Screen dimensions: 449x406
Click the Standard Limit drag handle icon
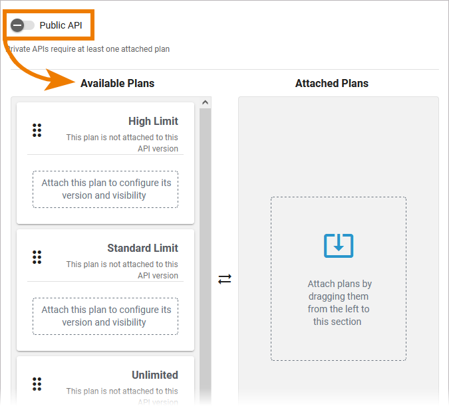[37, 257]
